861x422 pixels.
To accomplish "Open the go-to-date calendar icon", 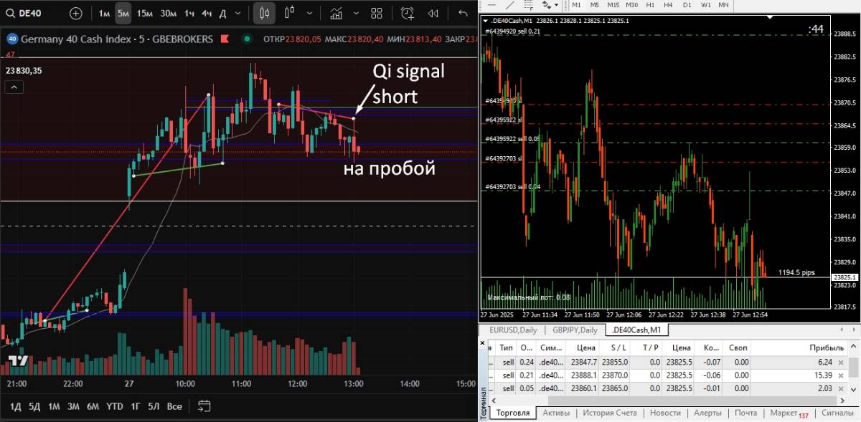I will [x=204, y=406].
